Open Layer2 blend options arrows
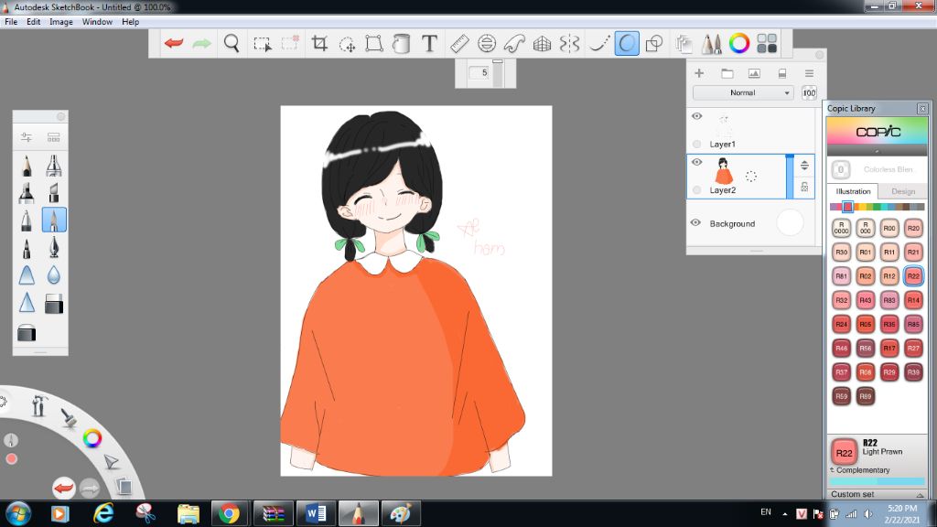Image resolution: width=937 pixels, height=527 pixels. 804,166
